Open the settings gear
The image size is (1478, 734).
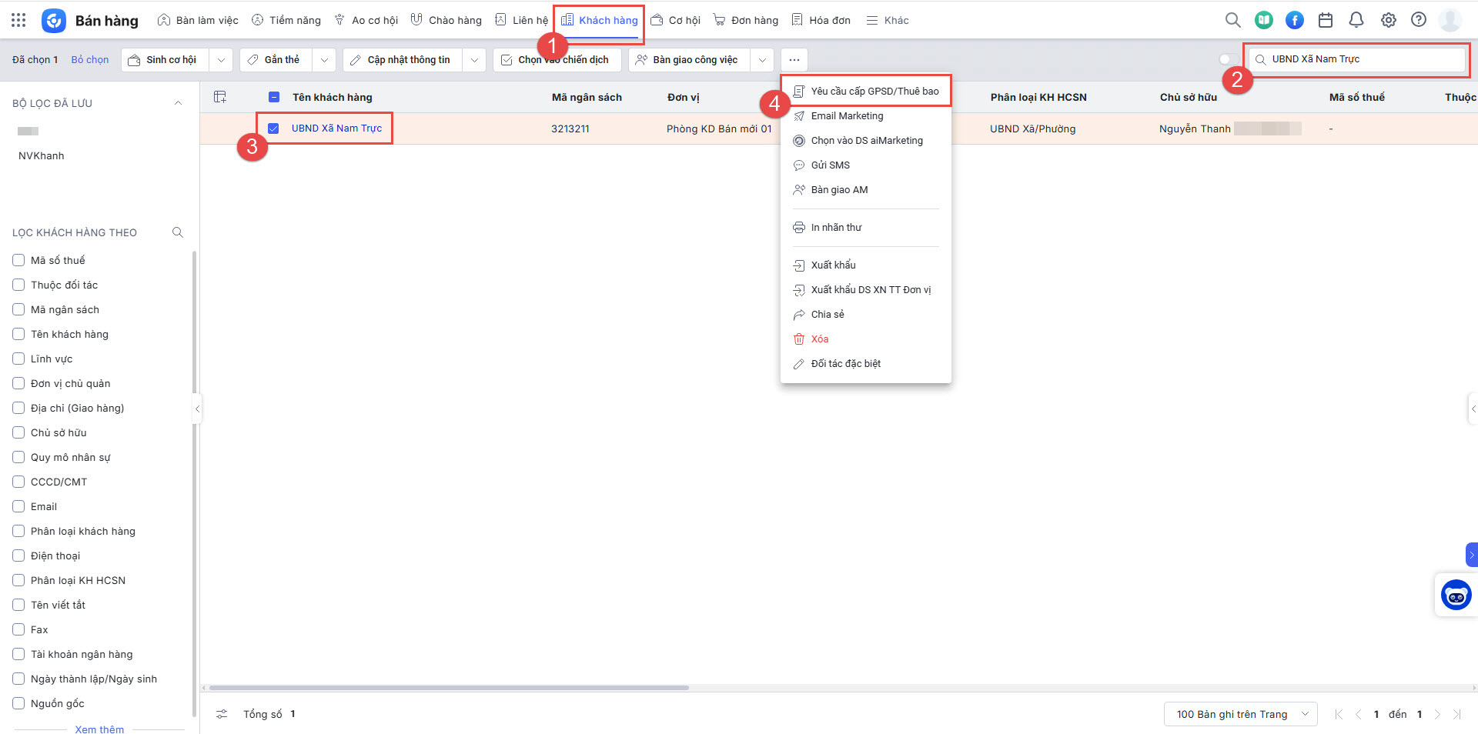pyautogui.click(x=1388, y=20)
